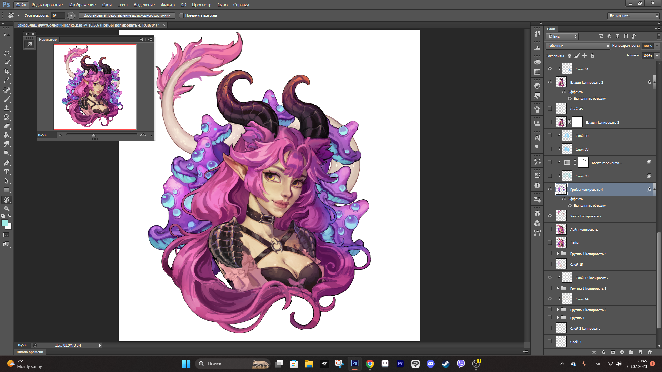Select the Type tool
The height and width of the screenshot is (372, 662).
(7, 172)
